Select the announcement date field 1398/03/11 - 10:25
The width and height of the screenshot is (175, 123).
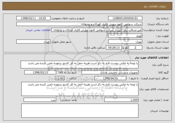click(33, 18)
